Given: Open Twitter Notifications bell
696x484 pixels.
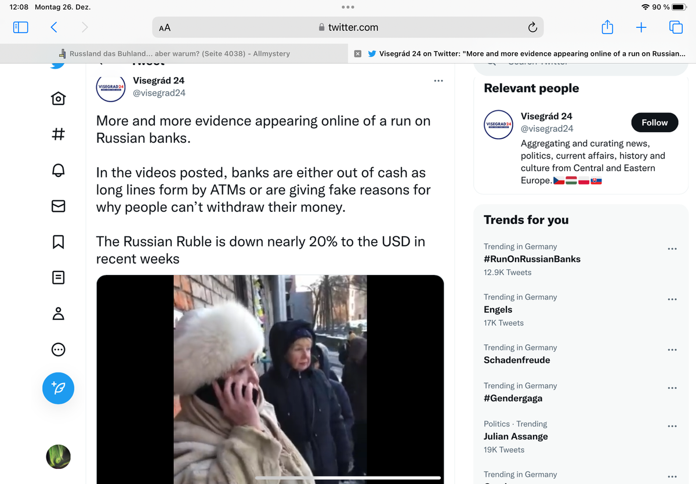Looking at the screenshot, I should tap(58, 170).
